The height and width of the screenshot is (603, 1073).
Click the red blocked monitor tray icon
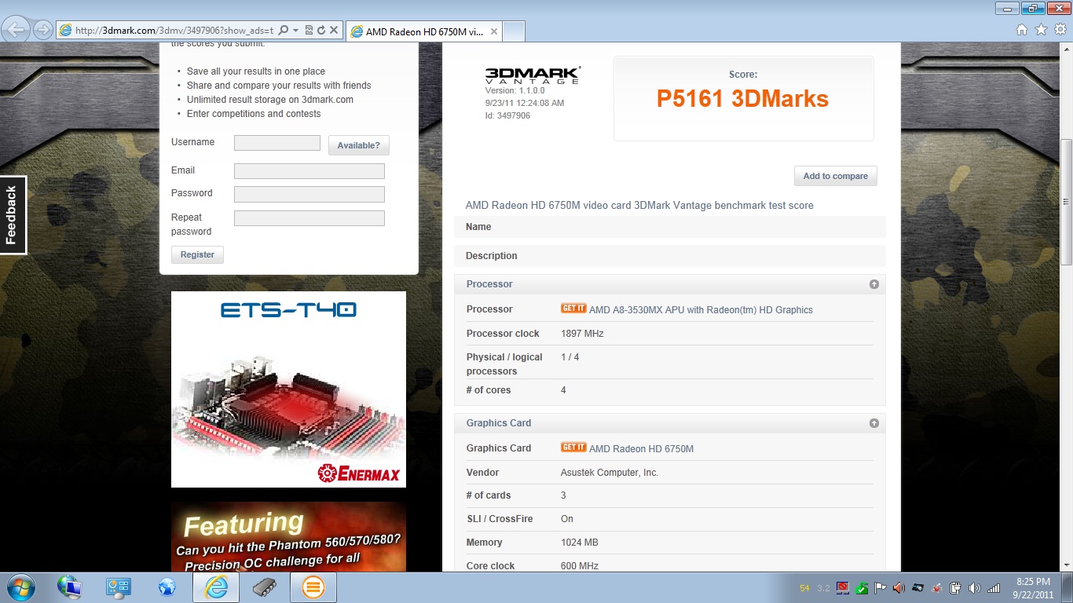(x=843, y=587)
